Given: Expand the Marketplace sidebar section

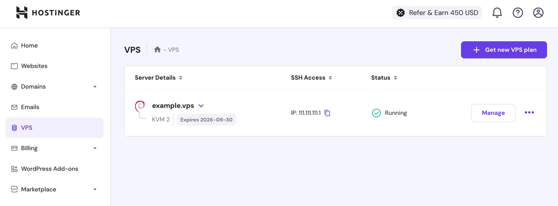Looking at the screenshot, I should tap(95, 189).
